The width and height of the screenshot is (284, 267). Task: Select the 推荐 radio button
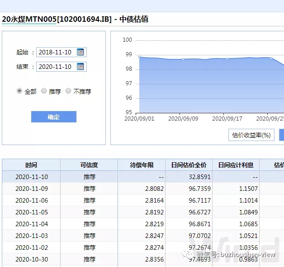click(x=44, y=91)
